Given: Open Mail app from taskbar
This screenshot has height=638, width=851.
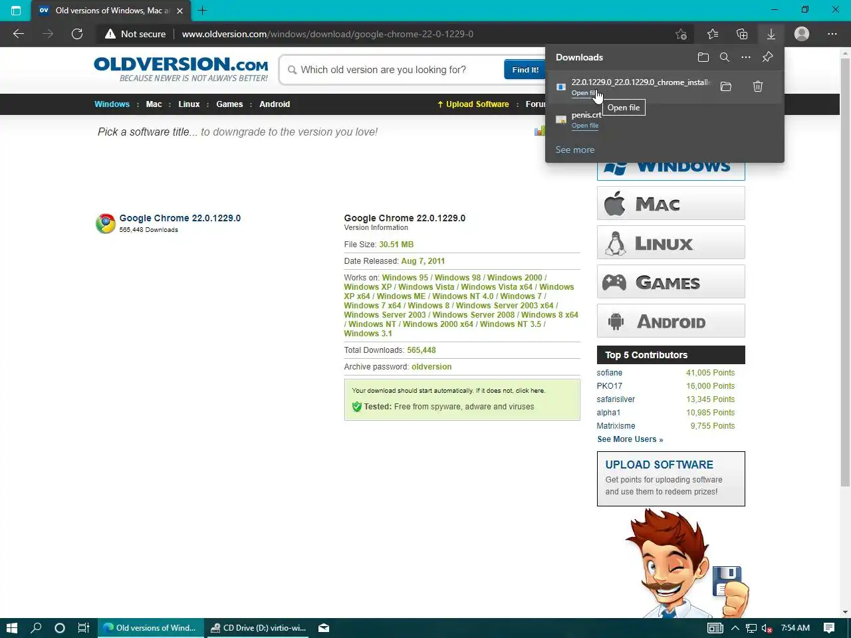Looking at the screenshot, I should tap(324, 628).
